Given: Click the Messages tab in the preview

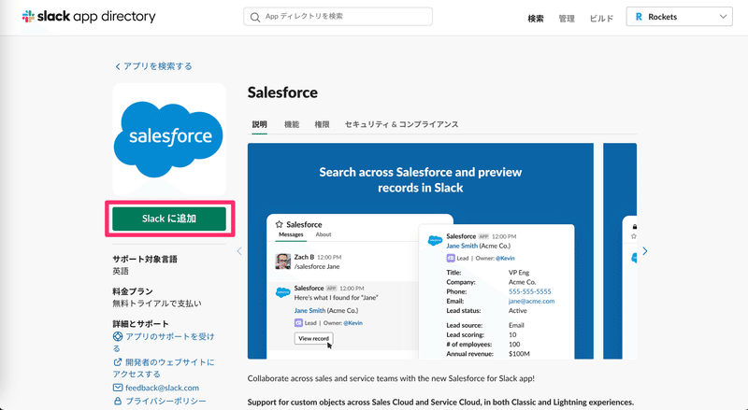Looking at the screenshot, I should 291,234.
